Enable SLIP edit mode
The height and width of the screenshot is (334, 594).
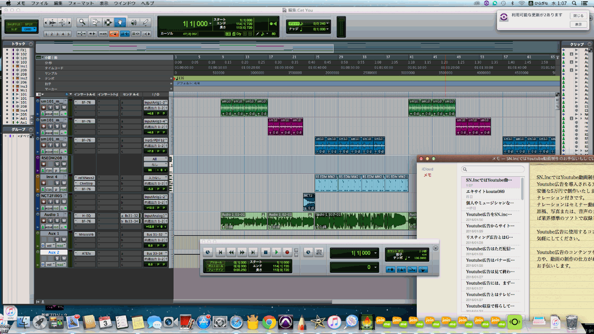click(14, 29)
